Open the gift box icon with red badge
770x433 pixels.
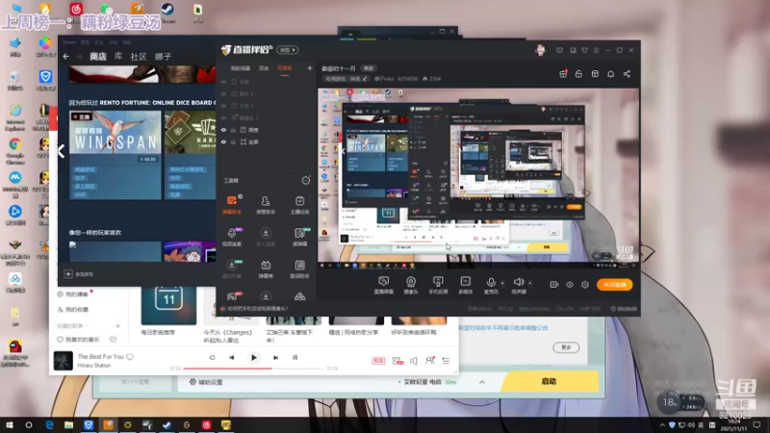point(563,74)
